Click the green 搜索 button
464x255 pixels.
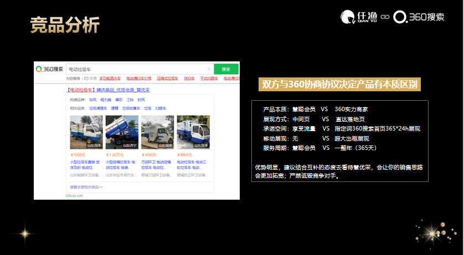tap(226, 69)
